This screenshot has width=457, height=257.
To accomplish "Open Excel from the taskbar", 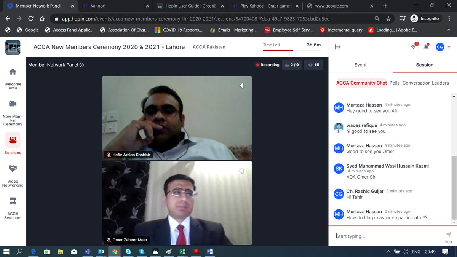I will pos(182,251).
